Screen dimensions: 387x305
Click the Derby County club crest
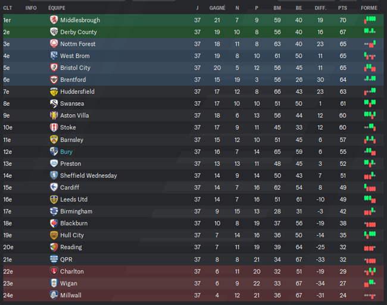tap(54, 32)
